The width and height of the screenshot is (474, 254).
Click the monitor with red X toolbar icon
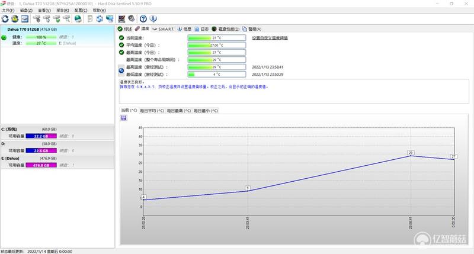tap(121, 19)
